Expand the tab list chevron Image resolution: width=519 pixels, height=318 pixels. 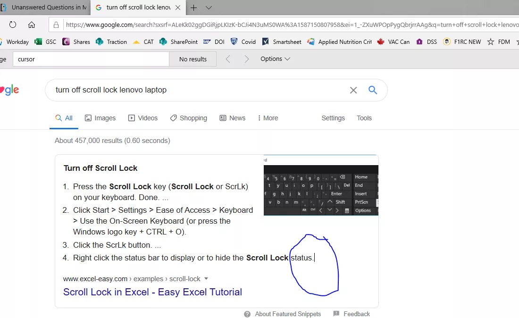[209, 8]
